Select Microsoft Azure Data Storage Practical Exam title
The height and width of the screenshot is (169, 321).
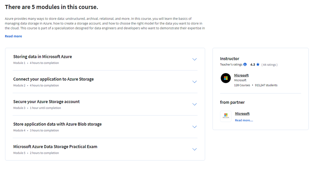[55, 147]
